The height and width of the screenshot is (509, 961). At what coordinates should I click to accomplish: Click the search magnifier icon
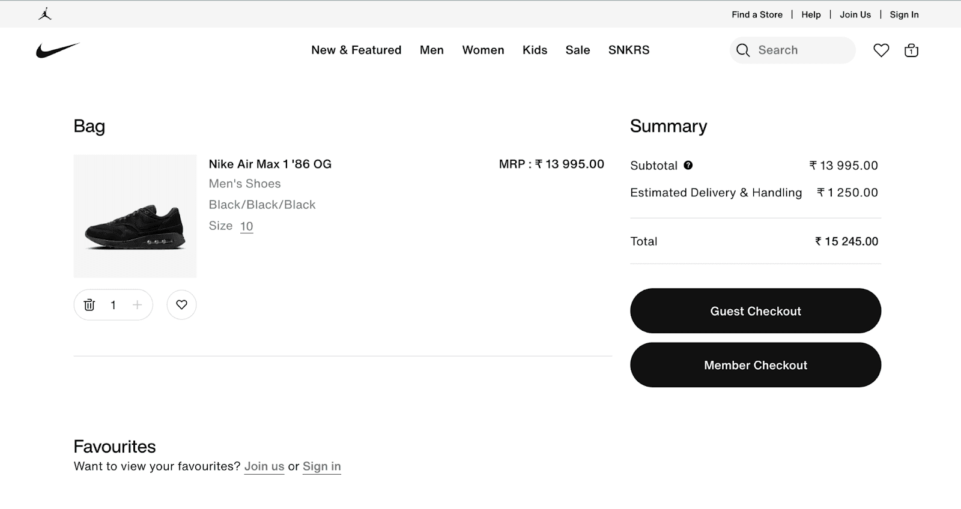(743, 50)
